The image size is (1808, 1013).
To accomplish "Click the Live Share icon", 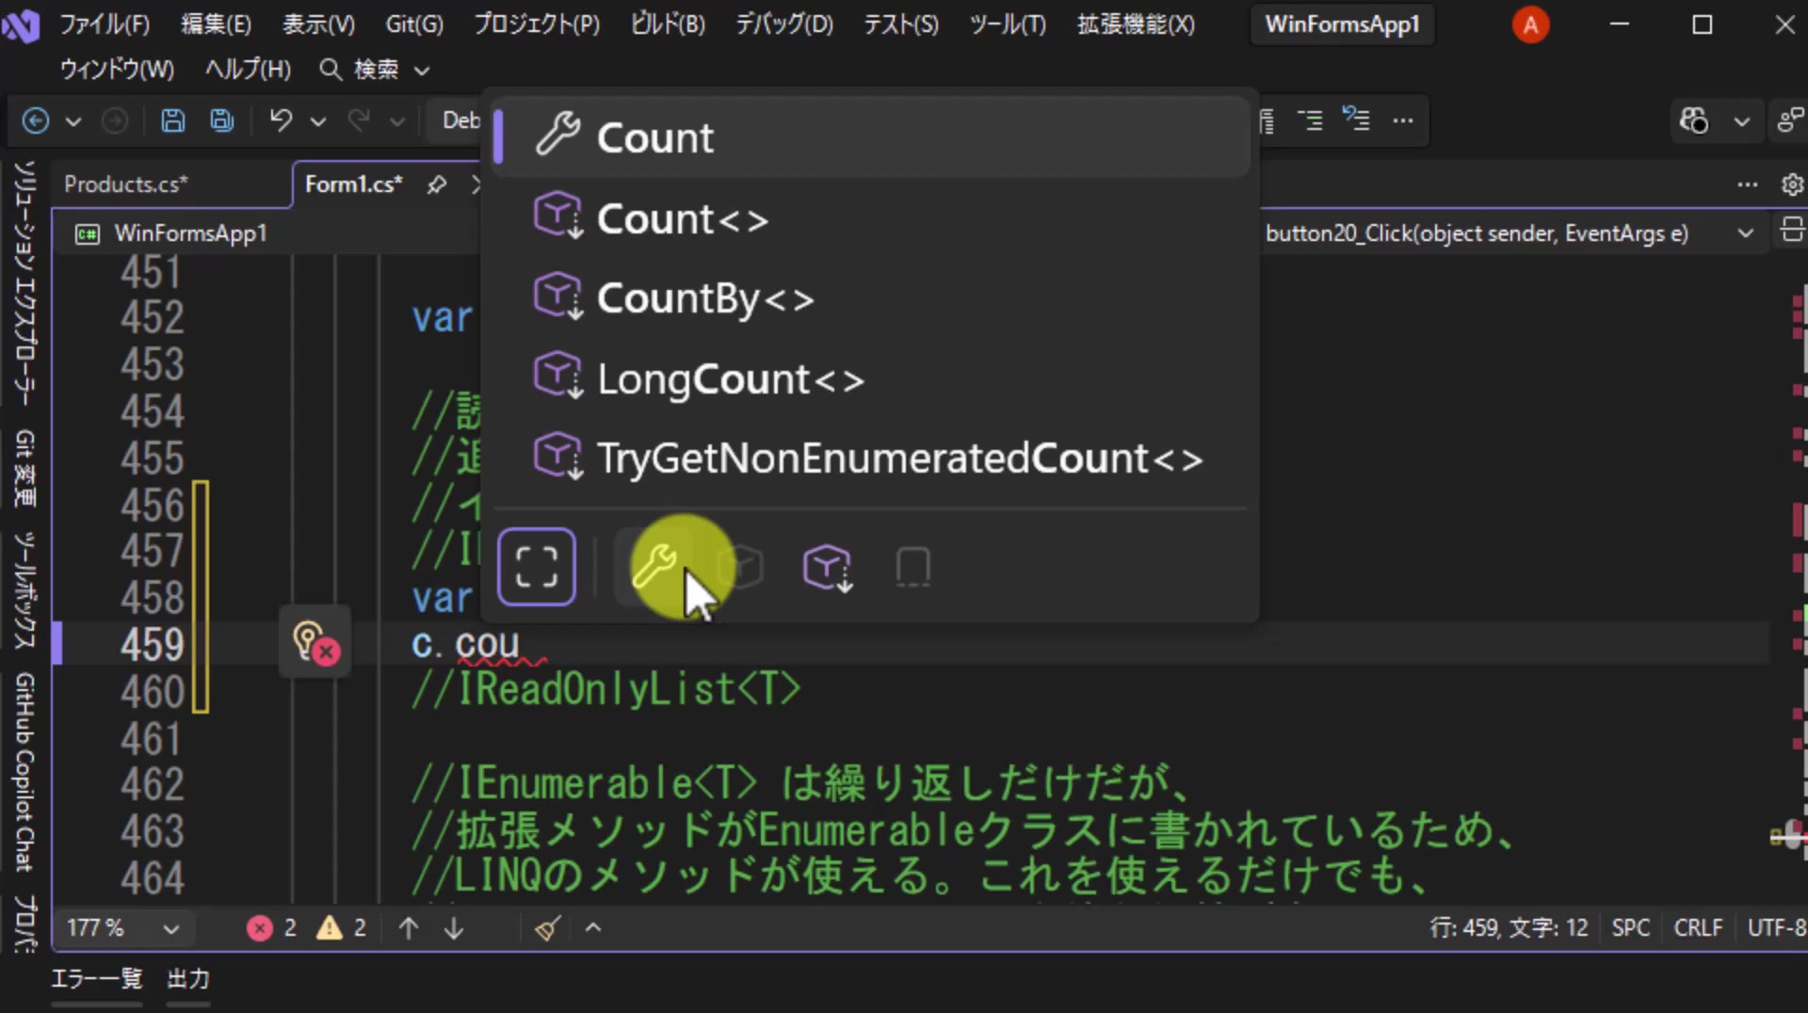I will click(1789, 121).
